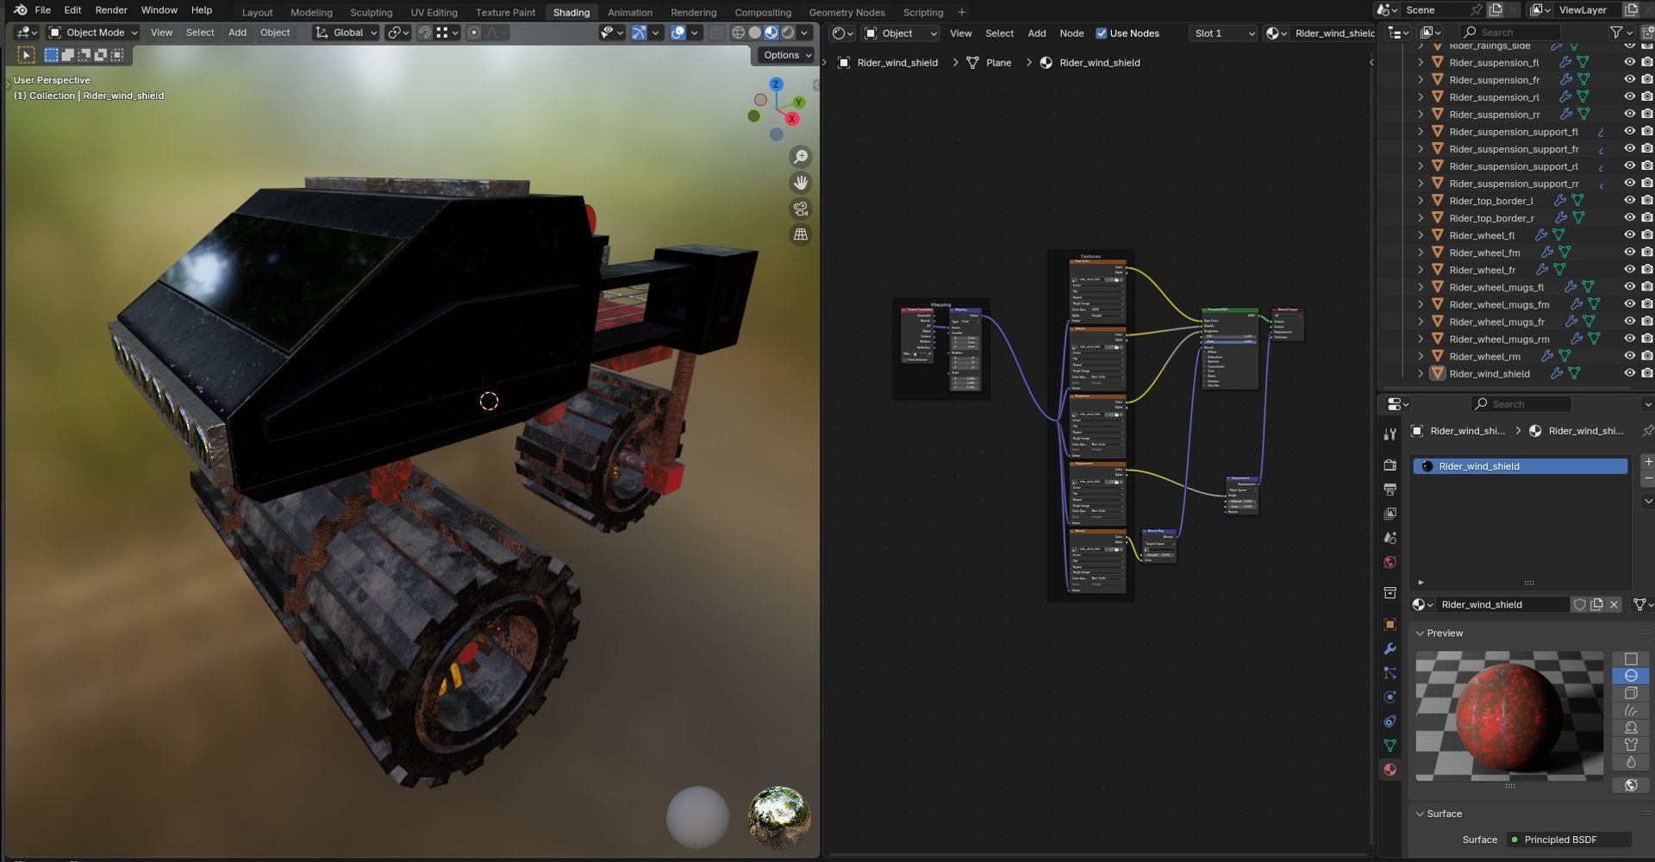Open the World properties globe icon
The image size is (1655, 862).
tap(1390, 562)
